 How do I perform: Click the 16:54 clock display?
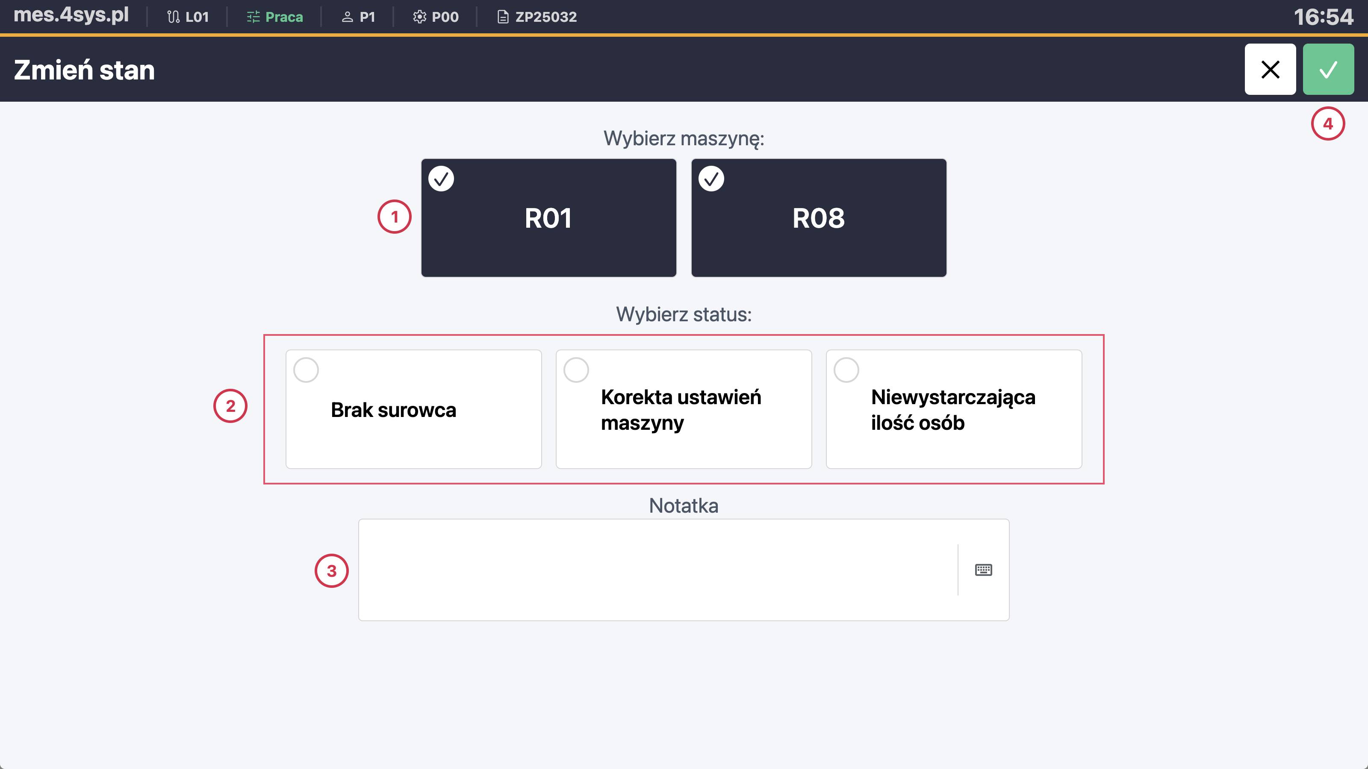(1323, 17)
